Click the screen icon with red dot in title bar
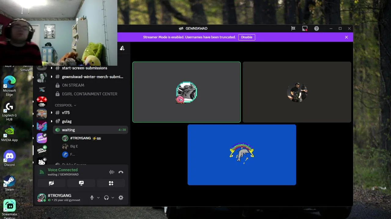391x219 pixels. point(305,28)
